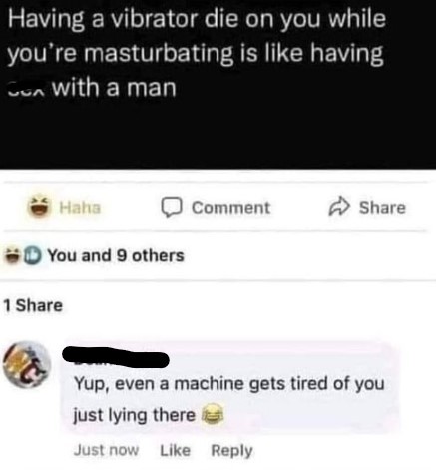Open the laughing reaction icon in summary
436x470 pixels.
coord(13,256)
